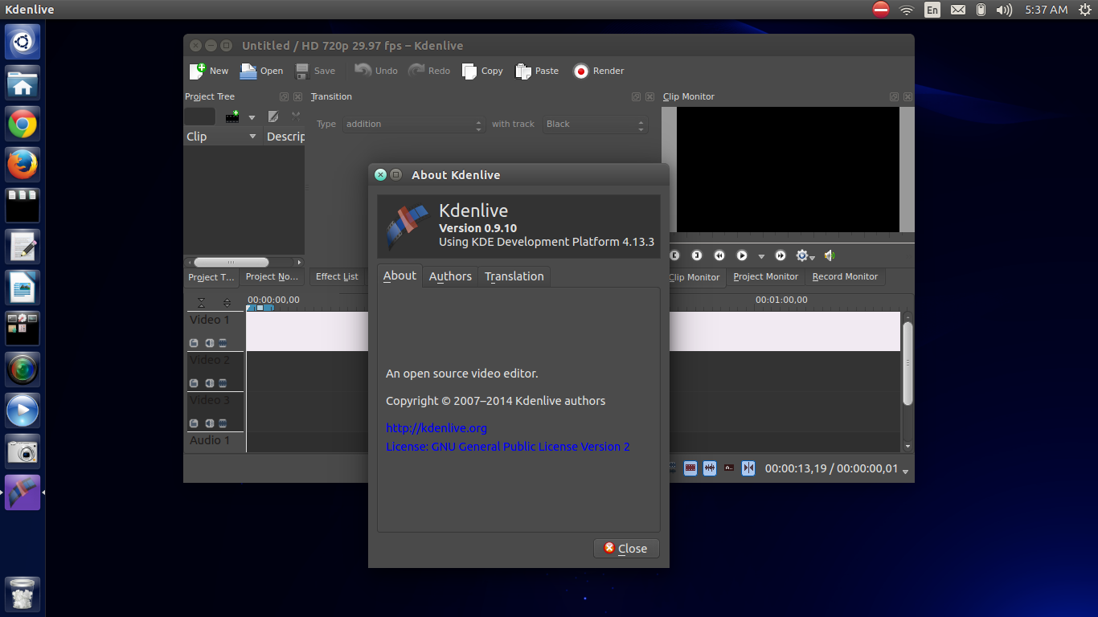Click the Render toolbar button

click(x=598, y=71)
